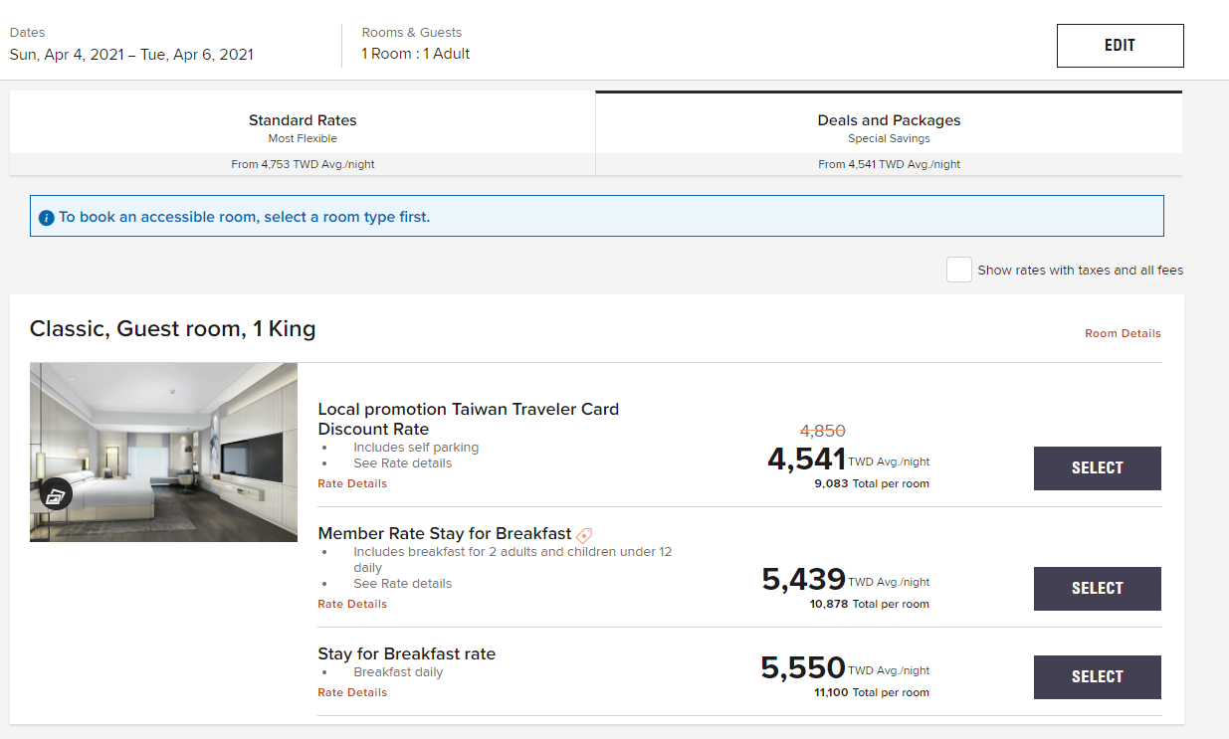Open the Room Details link
This screenshot has width=1229, height=739.
(x=1123, y=334)
